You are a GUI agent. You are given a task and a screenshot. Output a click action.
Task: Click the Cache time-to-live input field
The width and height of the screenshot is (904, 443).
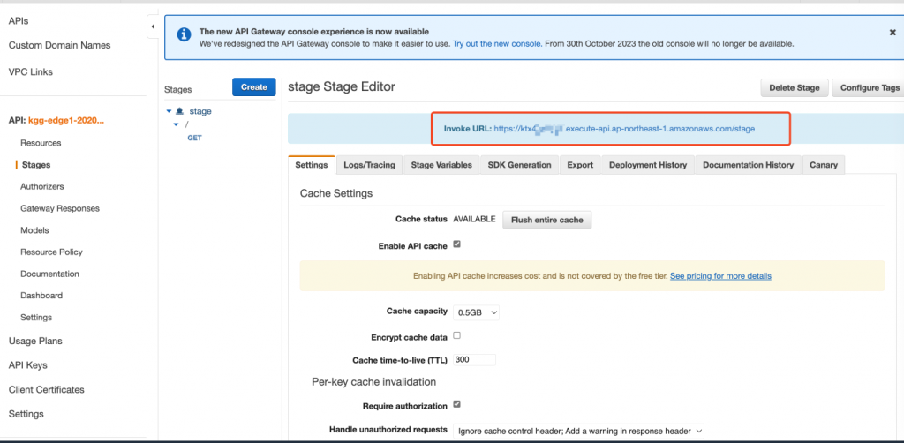474,360
